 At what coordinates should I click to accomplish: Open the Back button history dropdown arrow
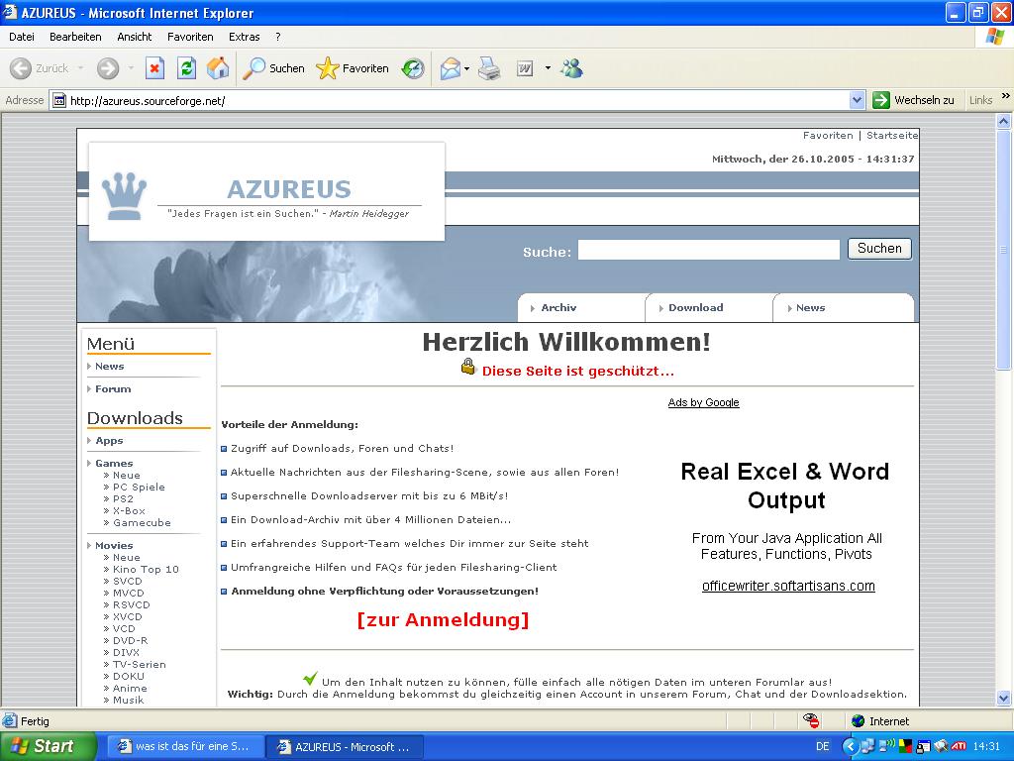pyautogui.click(x=80, y=68)
